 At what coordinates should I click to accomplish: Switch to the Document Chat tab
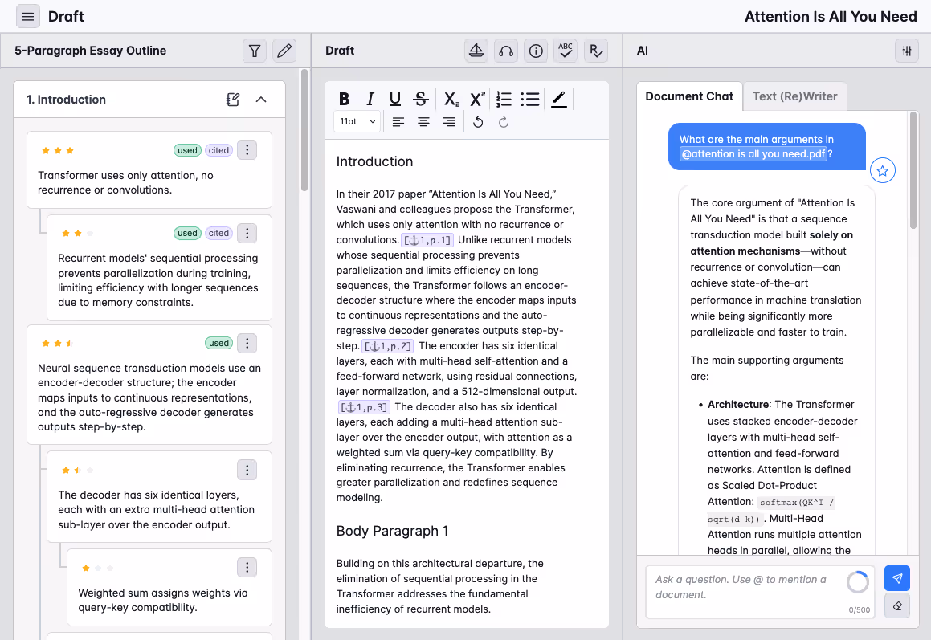[689, 96]
